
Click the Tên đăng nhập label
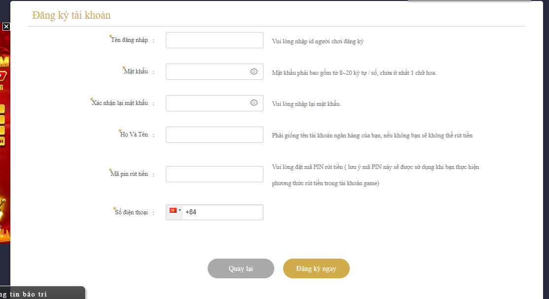point(129,40)
